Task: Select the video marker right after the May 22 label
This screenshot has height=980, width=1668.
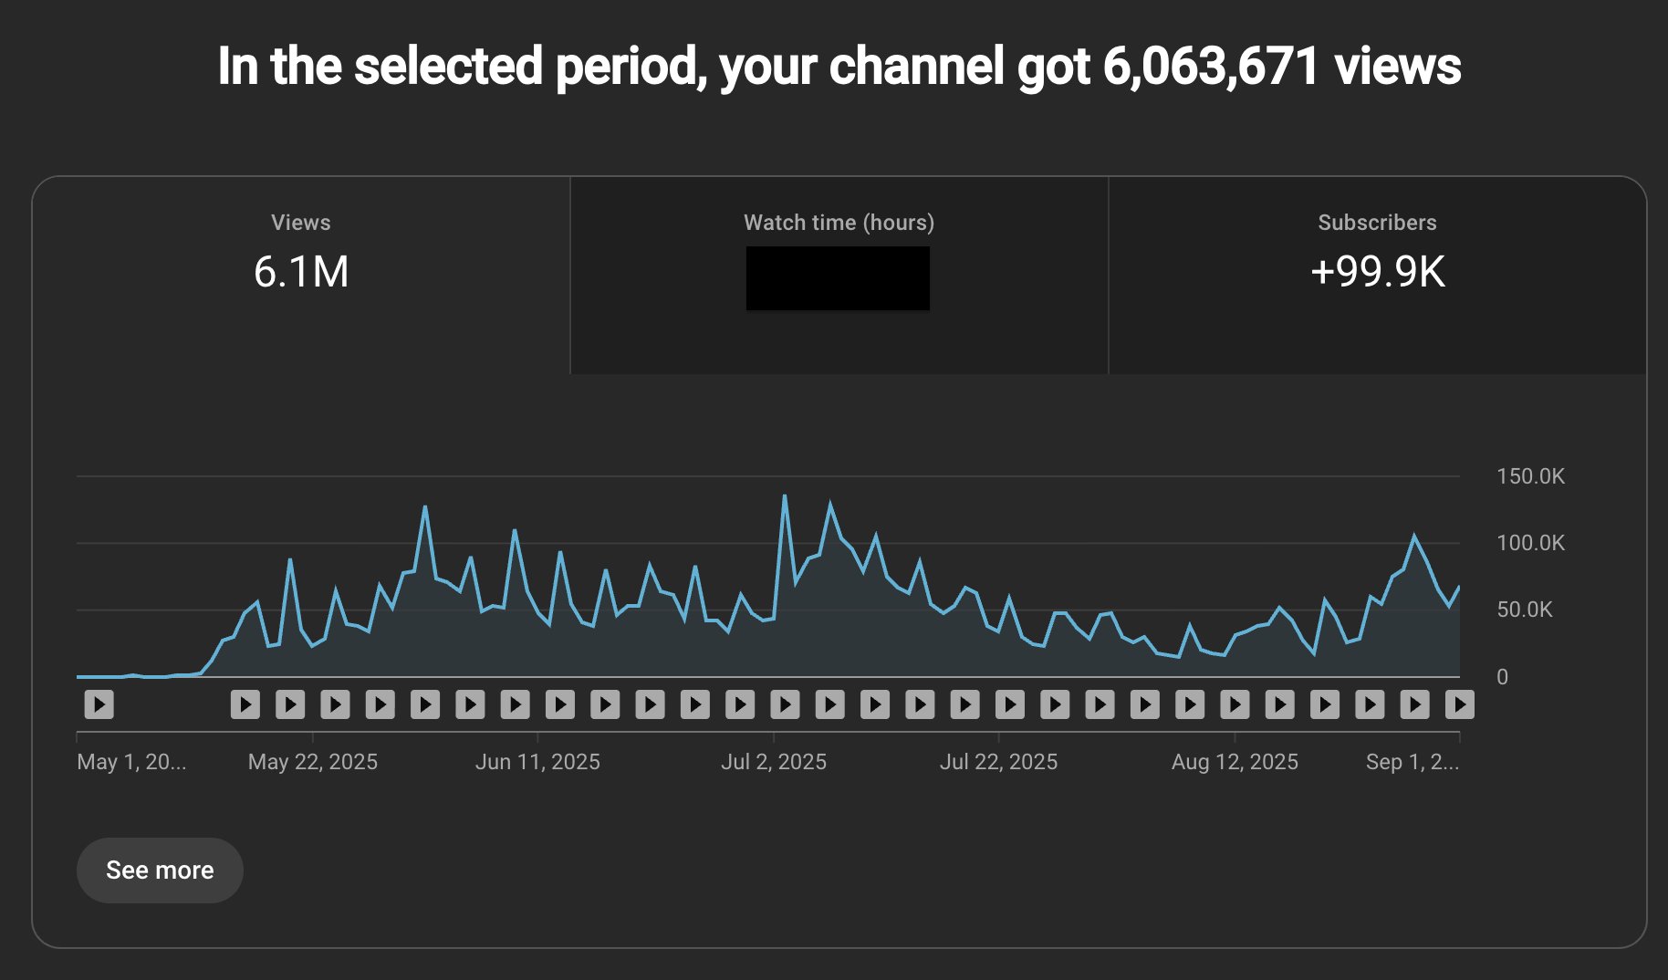Action: [335, 704]
